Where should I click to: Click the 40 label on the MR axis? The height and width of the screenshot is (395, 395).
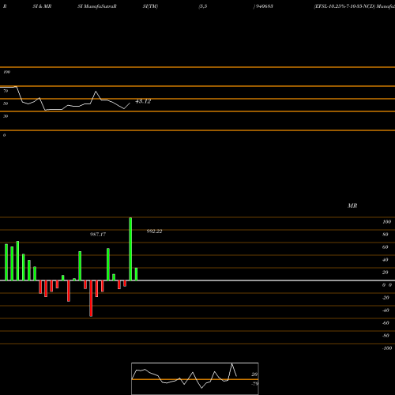tap(386, 260)
